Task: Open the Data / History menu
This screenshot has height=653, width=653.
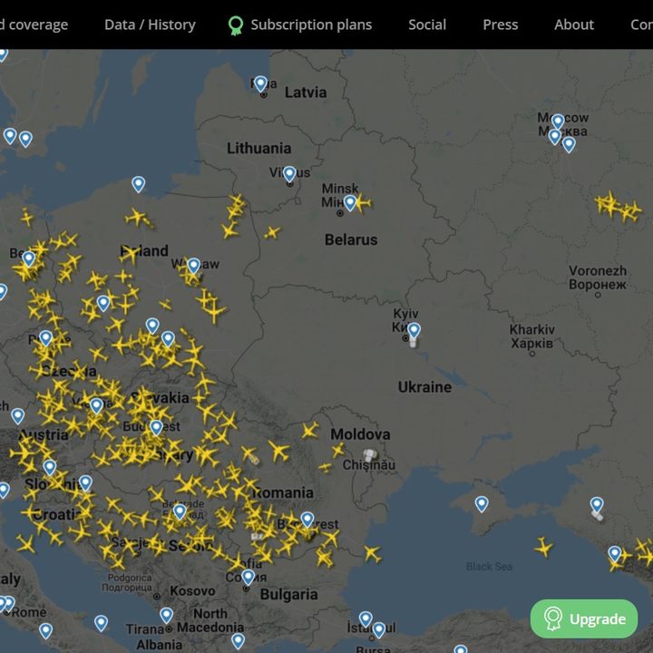Action: [150, 24]
